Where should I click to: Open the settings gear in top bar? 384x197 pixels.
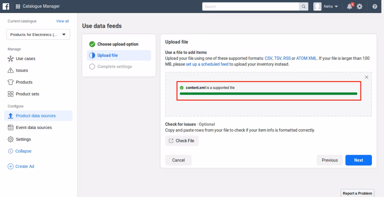[x=360, y=6]
